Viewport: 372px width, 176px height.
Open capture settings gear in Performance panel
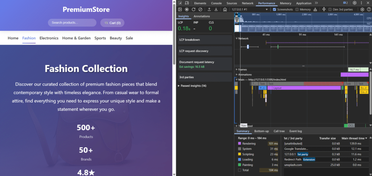tap(362, 9)
